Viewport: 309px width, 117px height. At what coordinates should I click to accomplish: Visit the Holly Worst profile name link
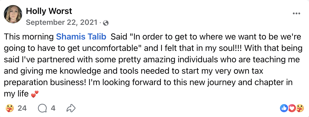(49, 11)
